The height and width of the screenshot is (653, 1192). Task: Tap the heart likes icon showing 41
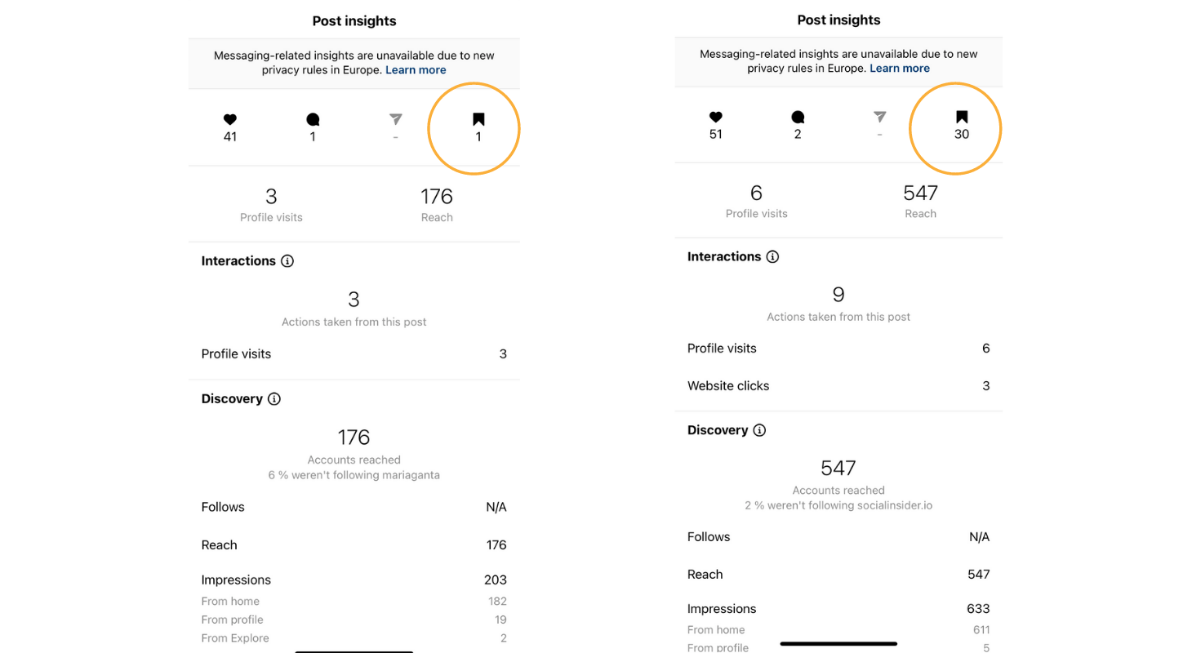pyautogui.click(x=230, y=120)
